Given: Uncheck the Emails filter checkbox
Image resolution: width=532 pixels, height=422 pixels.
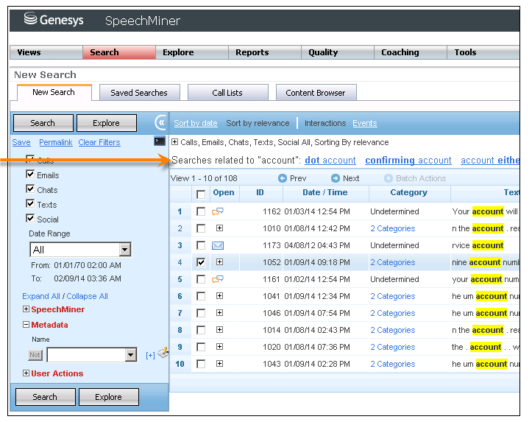Looking at the screenshot, I should coord(30,175).
